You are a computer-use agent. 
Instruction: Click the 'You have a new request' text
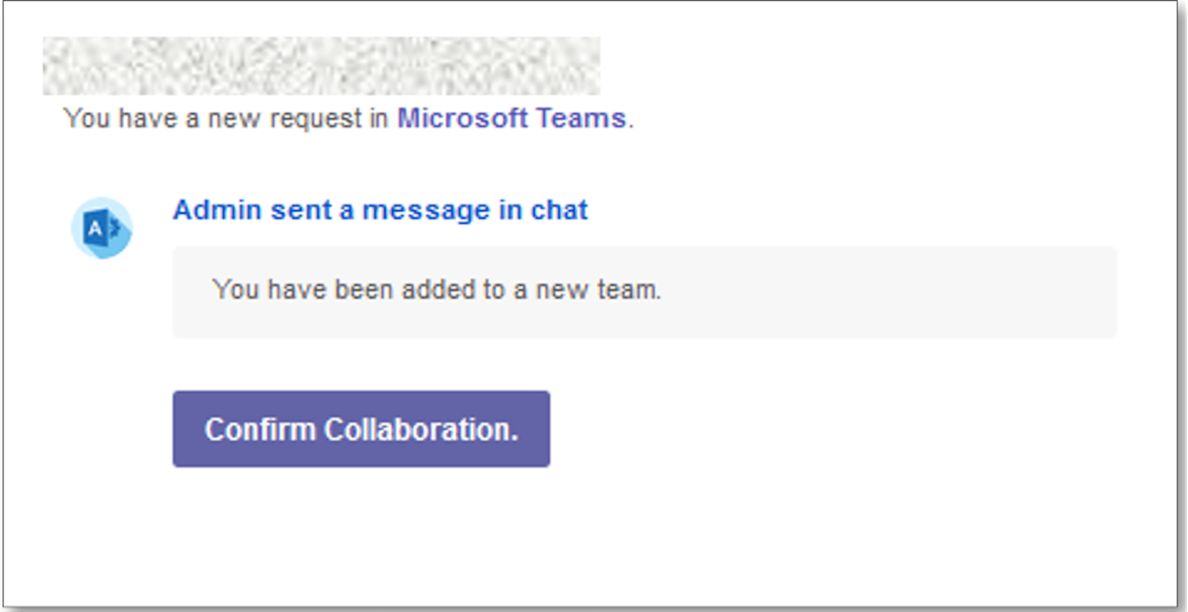(x=226, y=119)
